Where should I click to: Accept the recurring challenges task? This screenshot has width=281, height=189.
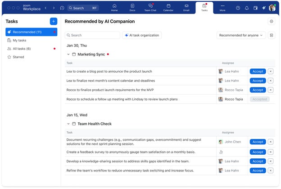(x=258, y=142)
